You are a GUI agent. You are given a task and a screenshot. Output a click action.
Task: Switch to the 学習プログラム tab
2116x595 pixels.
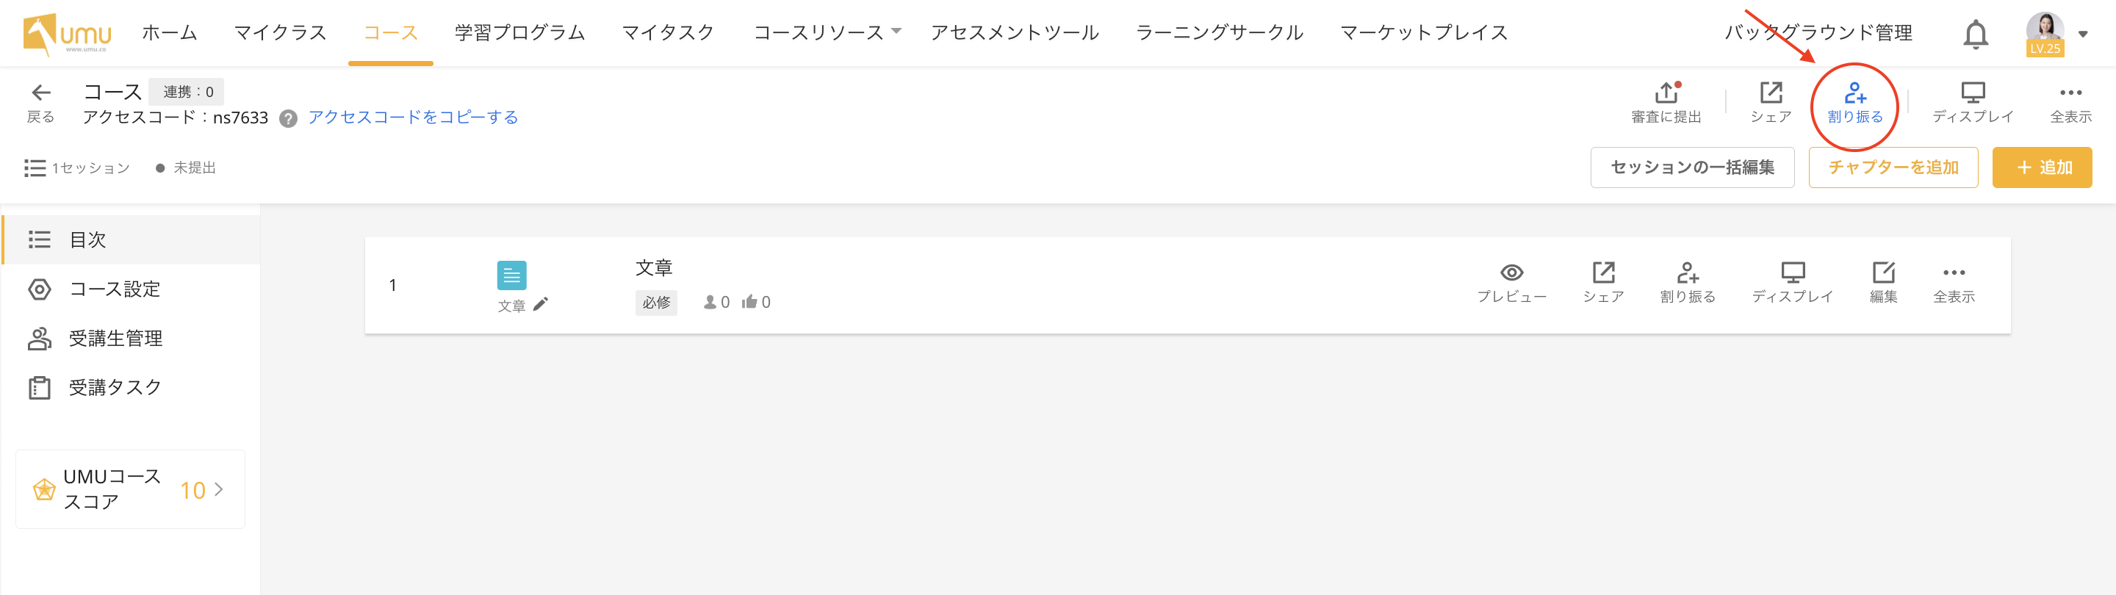pos(519,32)
